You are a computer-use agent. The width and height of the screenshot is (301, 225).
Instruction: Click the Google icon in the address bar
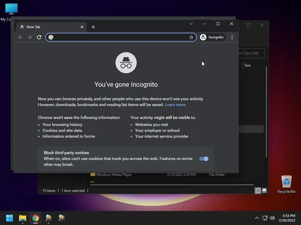tap(51, 37)
